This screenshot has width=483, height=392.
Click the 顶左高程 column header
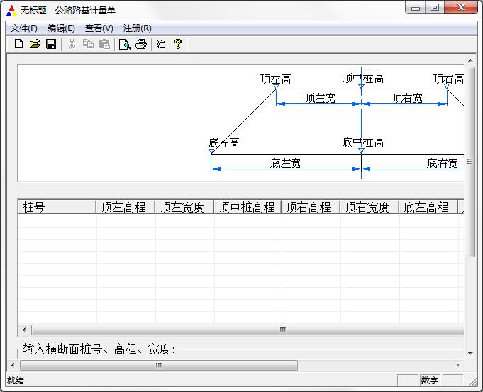[x=126, y=207]
